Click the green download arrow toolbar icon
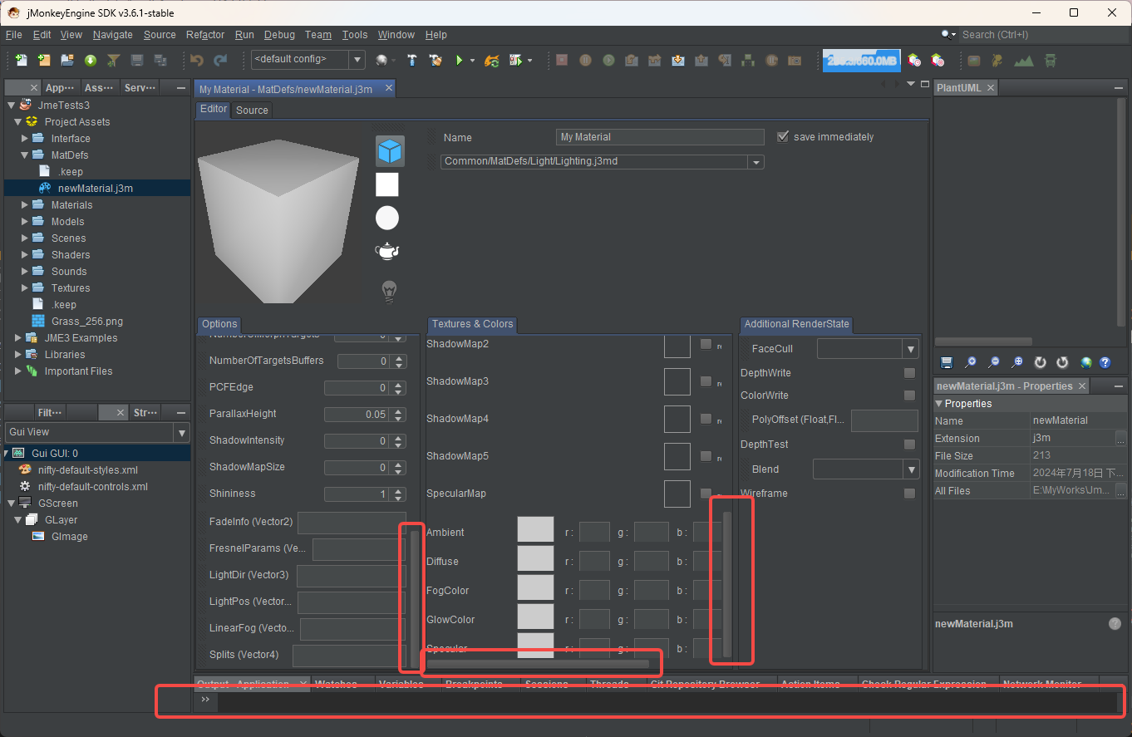This screenshot has height=737, width=1132. (x=91, y=60)
